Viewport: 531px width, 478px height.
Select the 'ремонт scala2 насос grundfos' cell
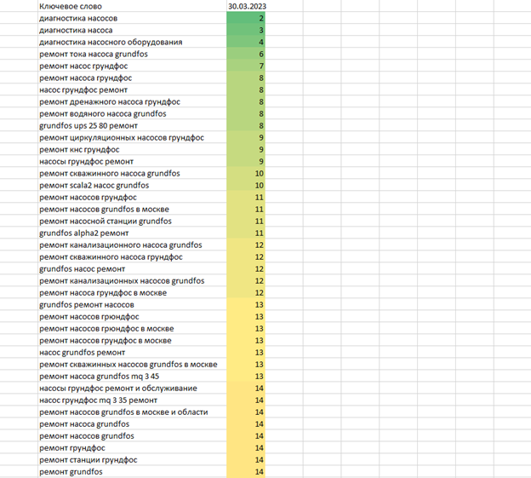tap(132, 185)
